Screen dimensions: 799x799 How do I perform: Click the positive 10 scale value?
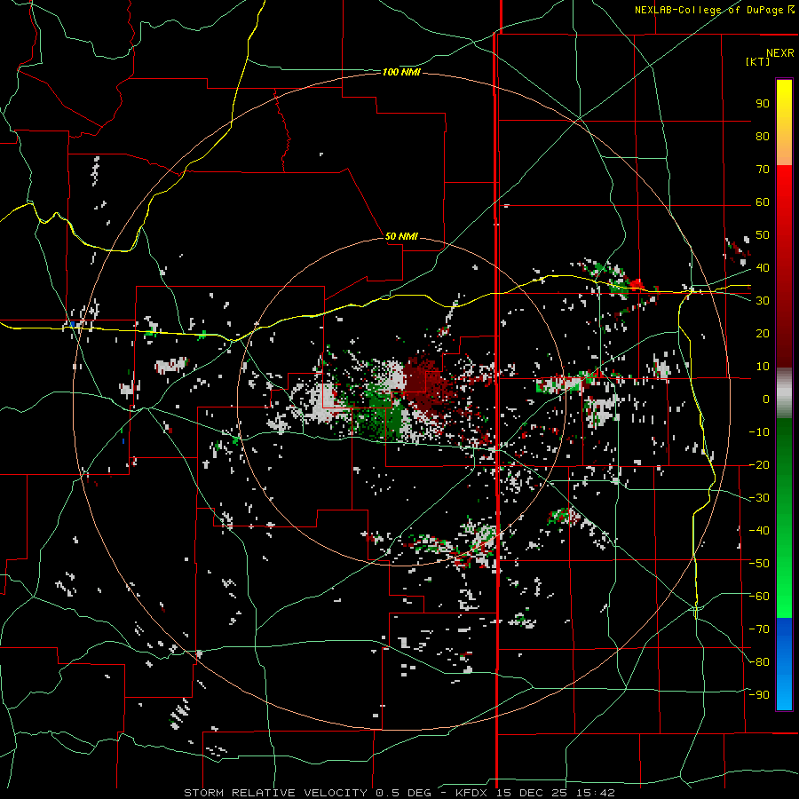(763, 367)
